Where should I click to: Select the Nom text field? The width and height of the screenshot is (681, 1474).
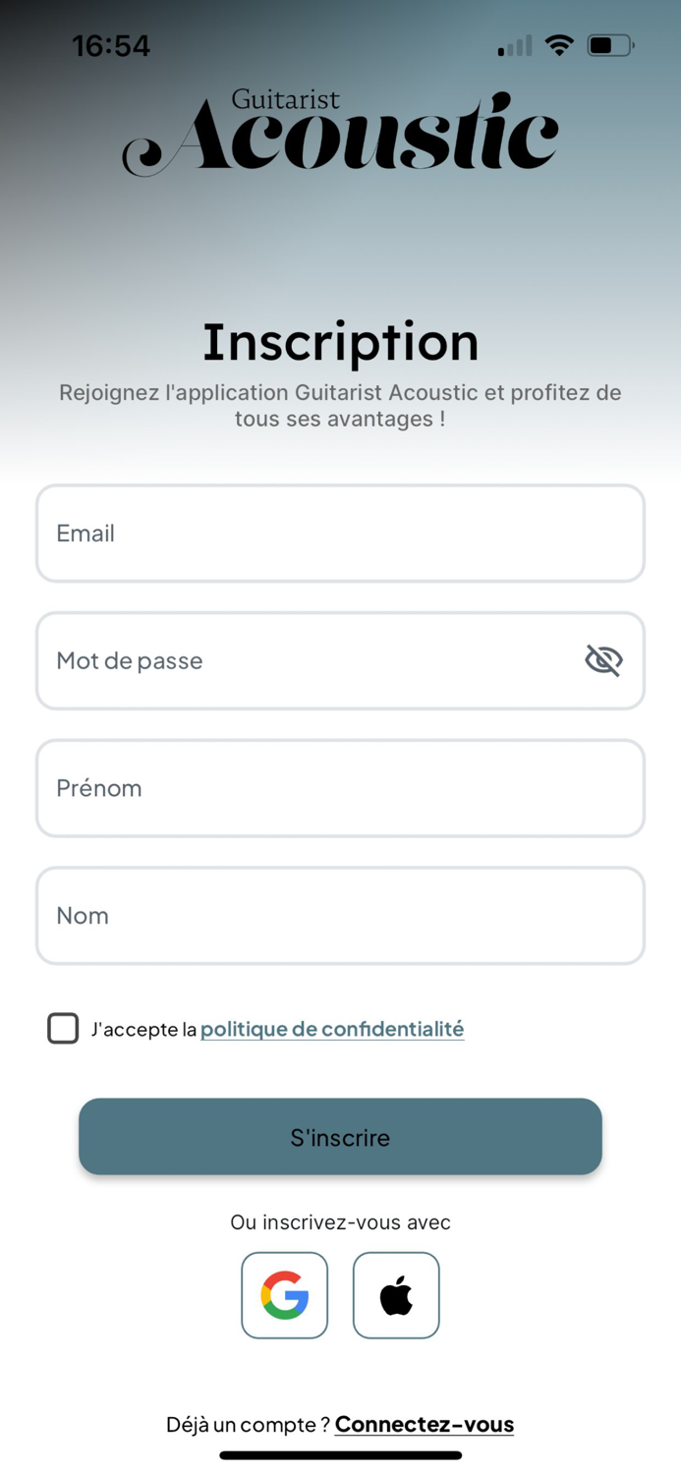340,916
